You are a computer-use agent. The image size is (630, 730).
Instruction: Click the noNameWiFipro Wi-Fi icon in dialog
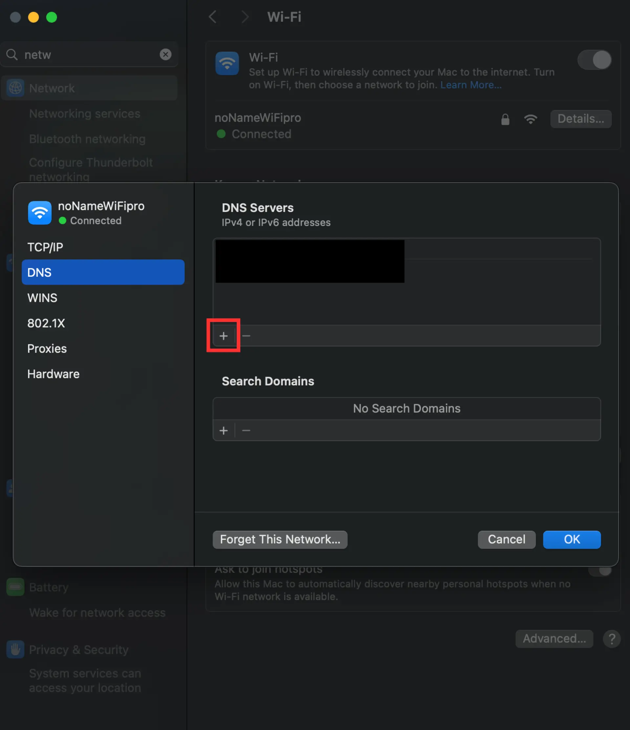pos(40,212)
